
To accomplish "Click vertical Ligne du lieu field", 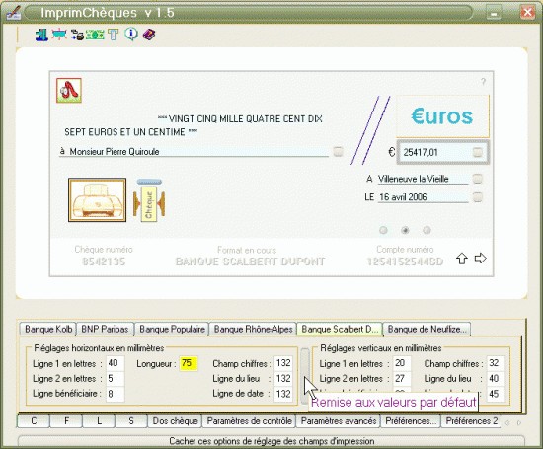I will [496, 378].
